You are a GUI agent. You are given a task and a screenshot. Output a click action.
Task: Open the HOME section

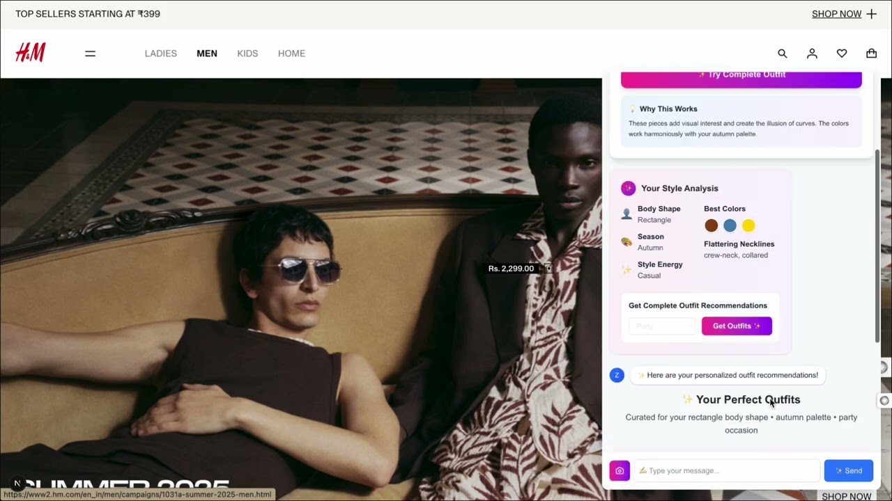[x=291, y=54]
